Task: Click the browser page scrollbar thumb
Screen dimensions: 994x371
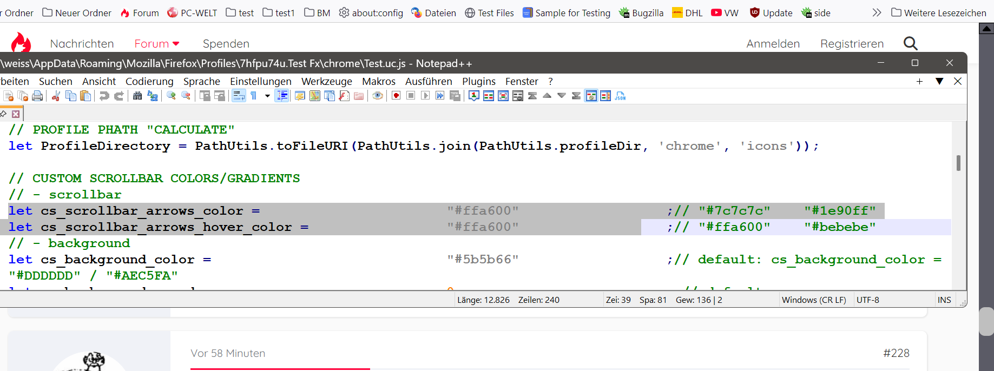Action: (x=986, y=321)
